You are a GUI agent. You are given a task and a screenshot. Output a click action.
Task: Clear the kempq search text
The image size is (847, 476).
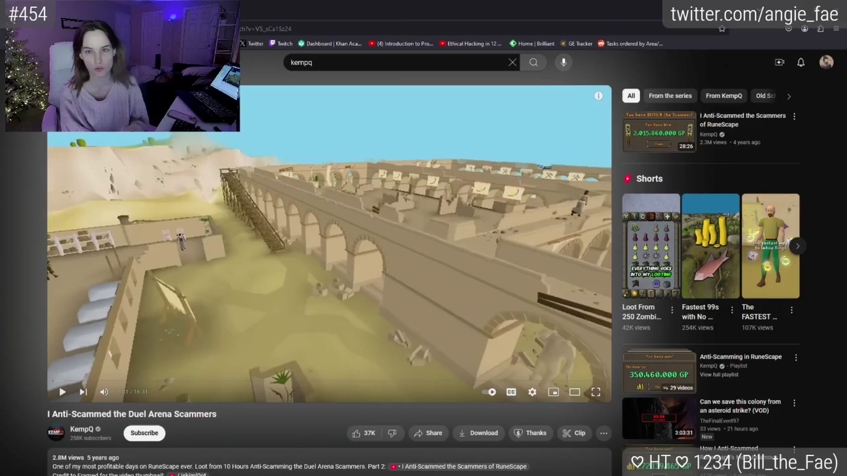(x=512, y=63)
